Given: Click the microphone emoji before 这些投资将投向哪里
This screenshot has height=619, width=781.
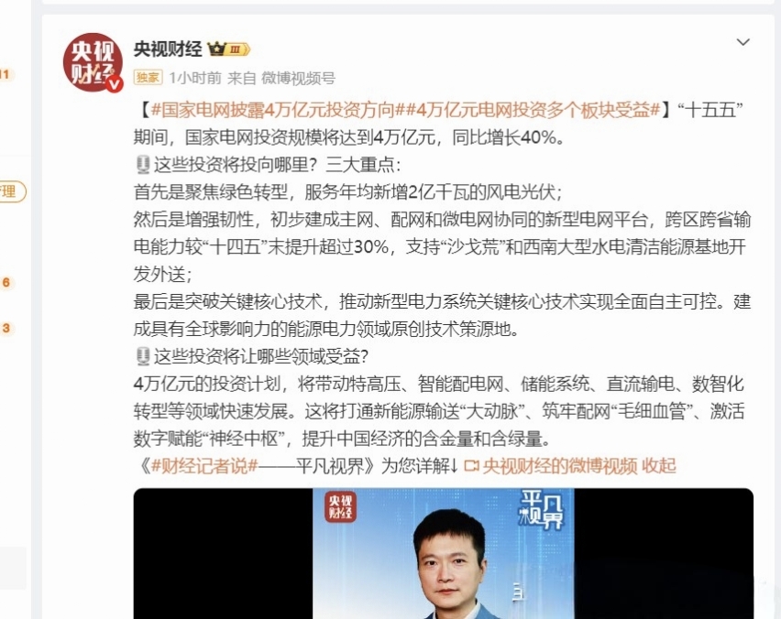Looking at the screenshot, I should coord(143,165).
